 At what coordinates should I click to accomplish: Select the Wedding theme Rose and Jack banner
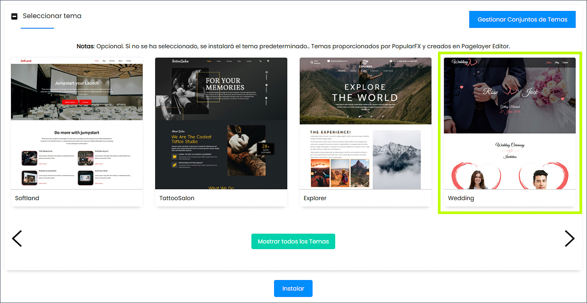(x=510, y=96)
